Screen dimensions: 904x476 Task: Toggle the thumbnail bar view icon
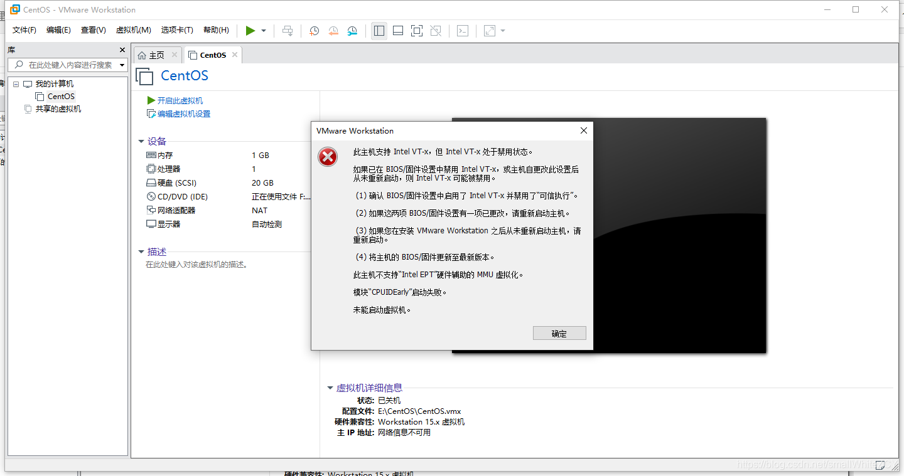click(398, 31)
